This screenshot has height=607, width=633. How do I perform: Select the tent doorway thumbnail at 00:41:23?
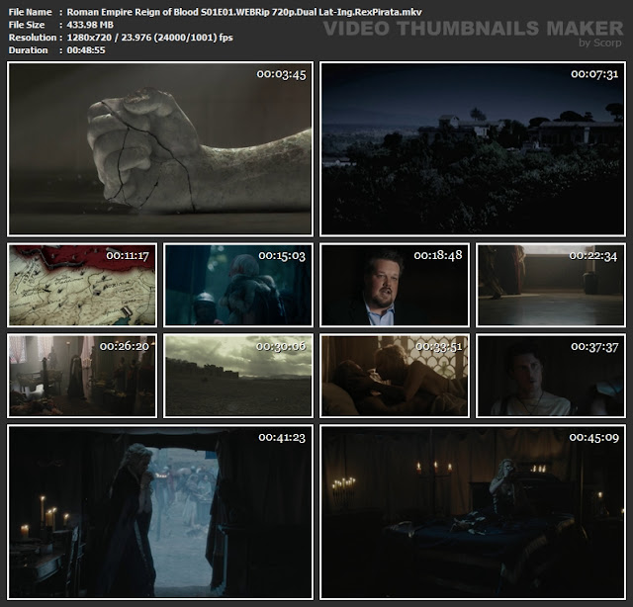point(160,512)
